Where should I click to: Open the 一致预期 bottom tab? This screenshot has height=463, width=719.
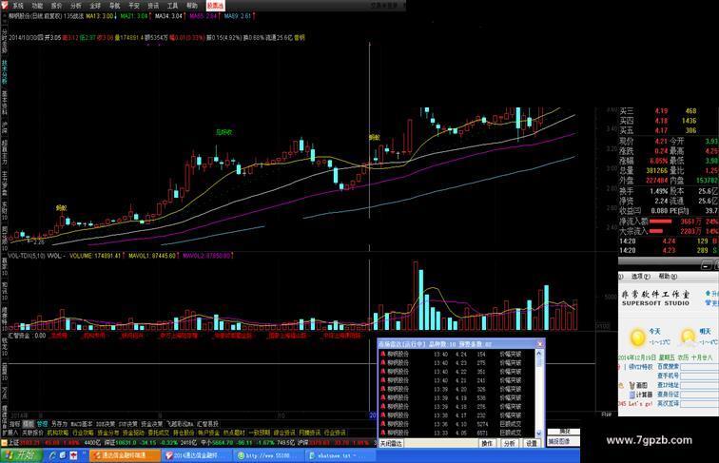(259, 433)
